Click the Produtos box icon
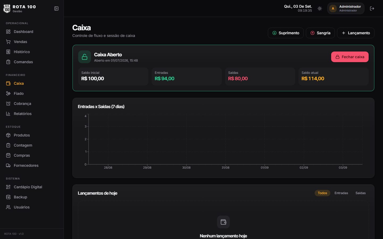 (8, 135)
